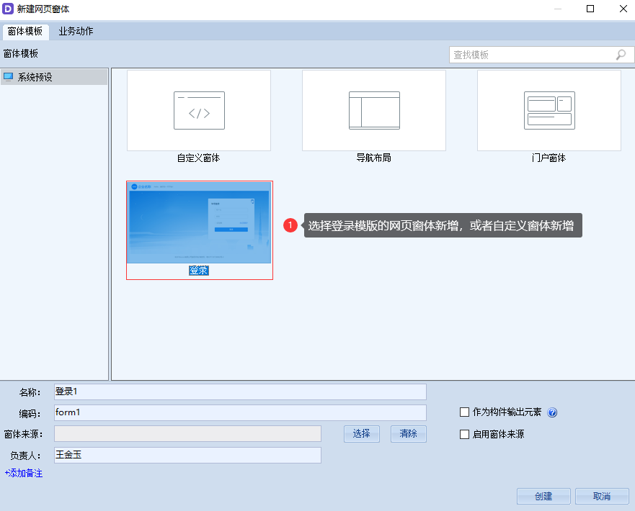
Task: Click the 查找模板 search field
Action: point(531,55)
